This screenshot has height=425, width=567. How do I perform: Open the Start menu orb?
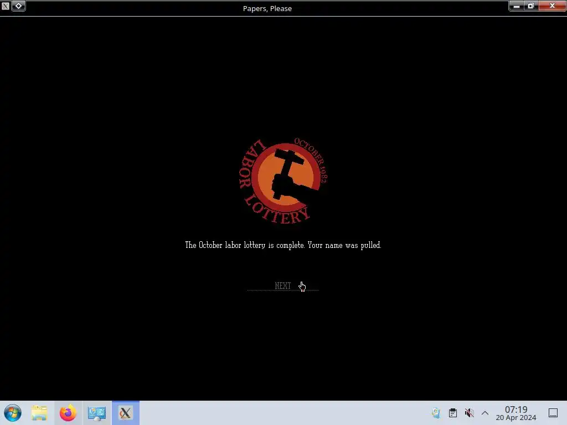point(13,413)
